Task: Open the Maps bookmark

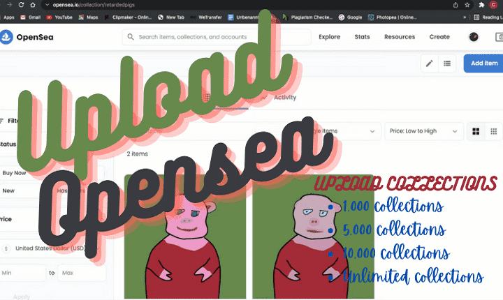Action: pos(89,17)
